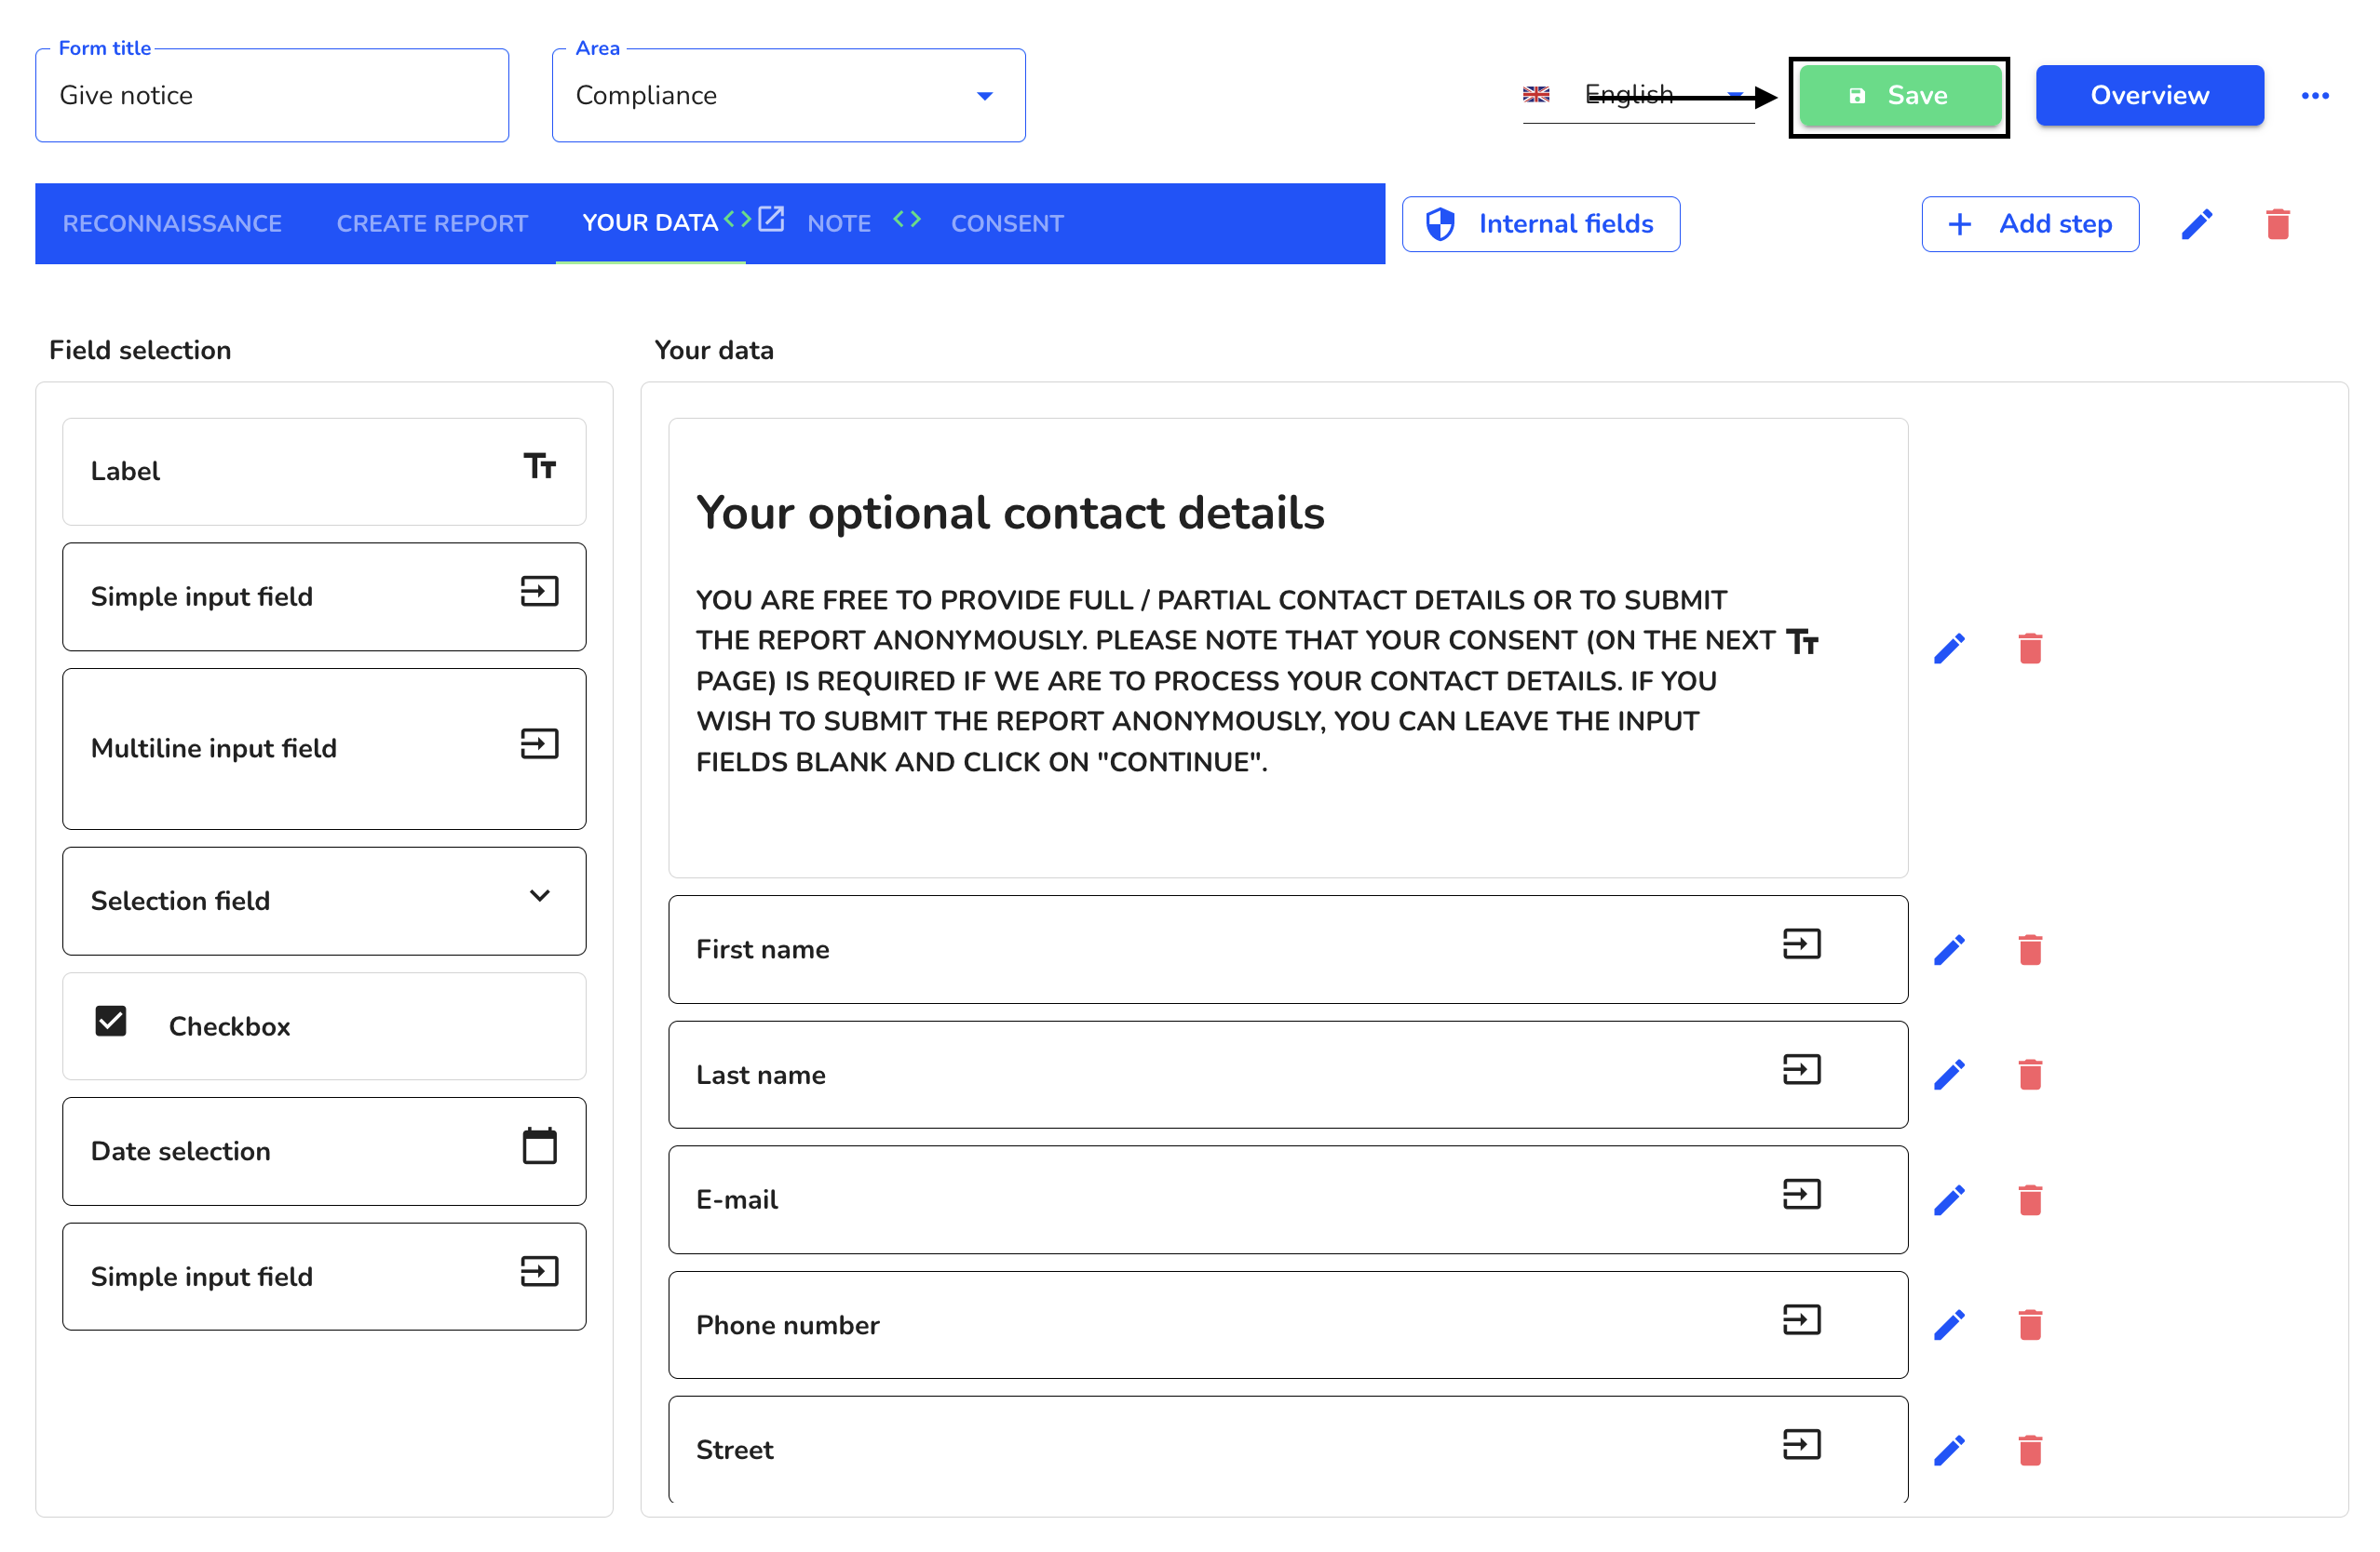Click the red trash icon next to Add step
Screen dimensions: 2380x1552
(x=2277, y=224)
